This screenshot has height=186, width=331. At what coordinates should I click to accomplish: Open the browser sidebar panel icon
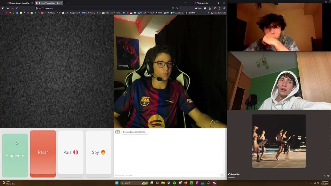point(3,9)
